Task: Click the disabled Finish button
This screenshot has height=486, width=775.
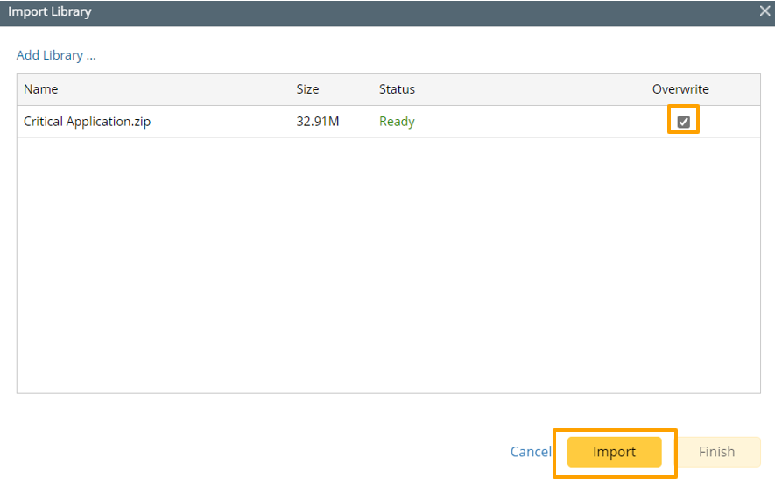Action: (x=716, y=452)
